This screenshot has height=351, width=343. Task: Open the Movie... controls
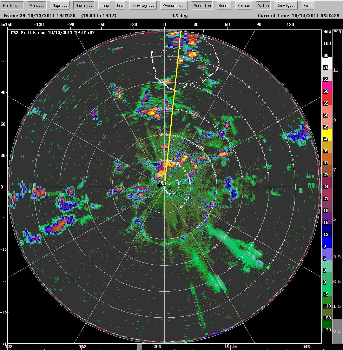click(84, 6)
